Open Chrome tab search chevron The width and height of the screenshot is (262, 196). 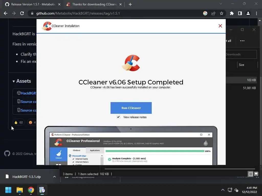click(x=221, y=4)
